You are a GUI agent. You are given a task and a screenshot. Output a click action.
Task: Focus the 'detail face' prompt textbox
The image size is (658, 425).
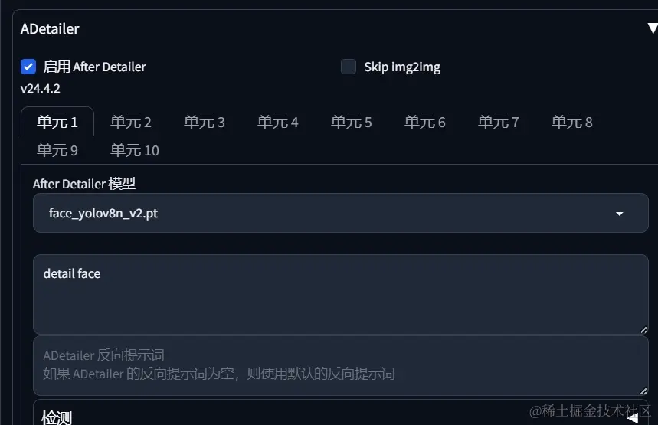point(341,295)
